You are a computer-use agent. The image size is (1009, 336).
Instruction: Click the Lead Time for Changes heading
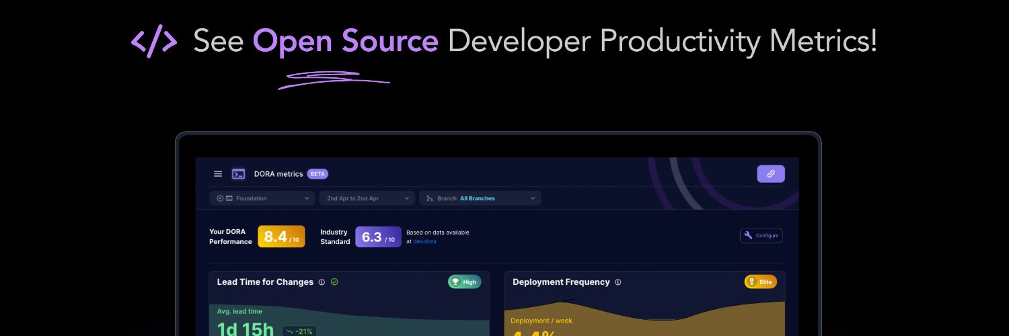coord(265,282)
